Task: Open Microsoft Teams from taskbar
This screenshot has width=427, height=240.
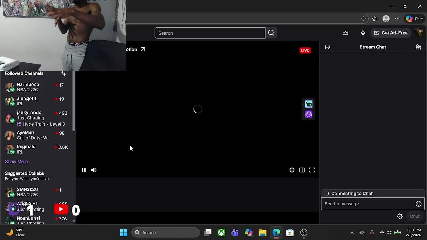Action: coord(235,233)
